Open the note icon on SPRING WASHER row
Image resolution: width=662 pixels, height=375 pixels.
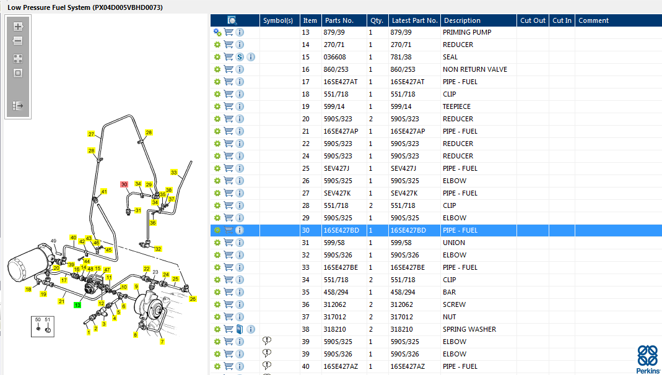tap(240, 329)
